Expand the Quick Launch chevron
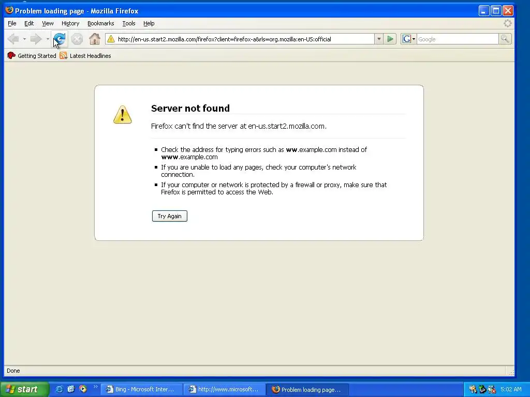 95,387
